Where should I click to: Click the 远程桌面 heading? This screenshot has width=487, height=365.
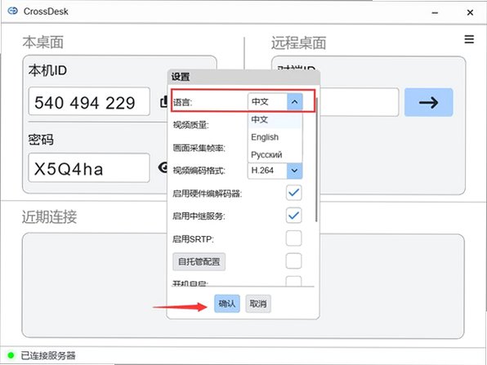pyautogui.click(x=298, y=42)
